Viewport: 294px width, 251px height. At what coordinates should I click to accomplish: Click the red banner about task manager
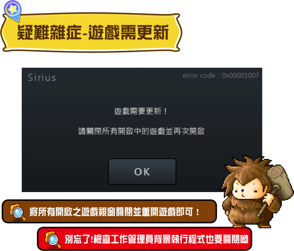pos(144,239)
